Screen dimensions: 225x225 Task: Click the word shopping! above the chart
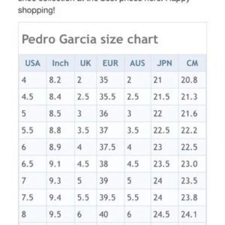(36, 10)
